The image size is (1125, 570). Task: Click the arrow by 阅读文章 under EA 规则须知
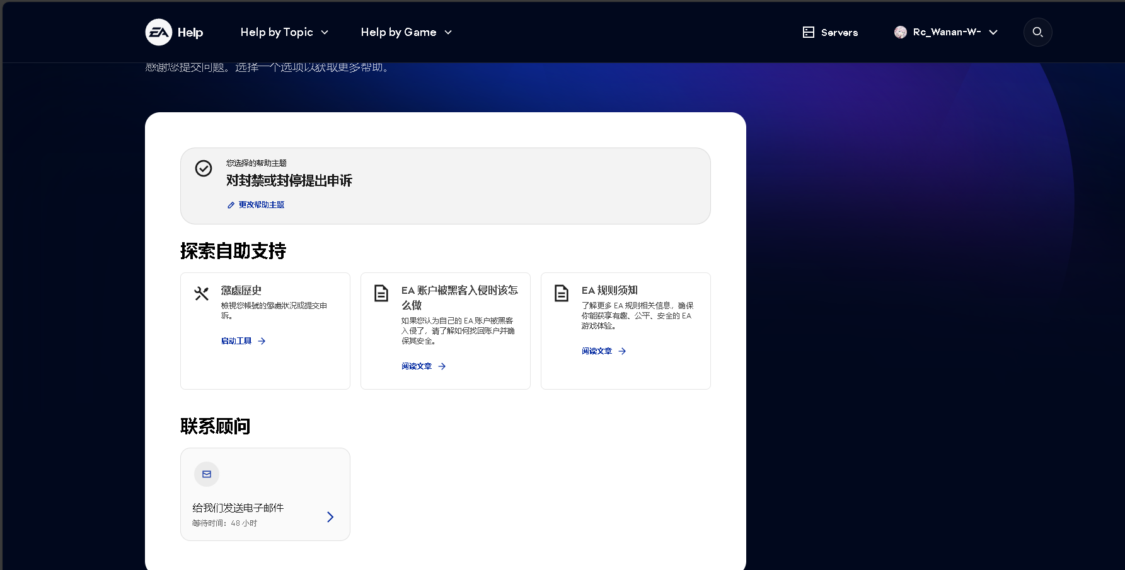[x=622, y=351]
